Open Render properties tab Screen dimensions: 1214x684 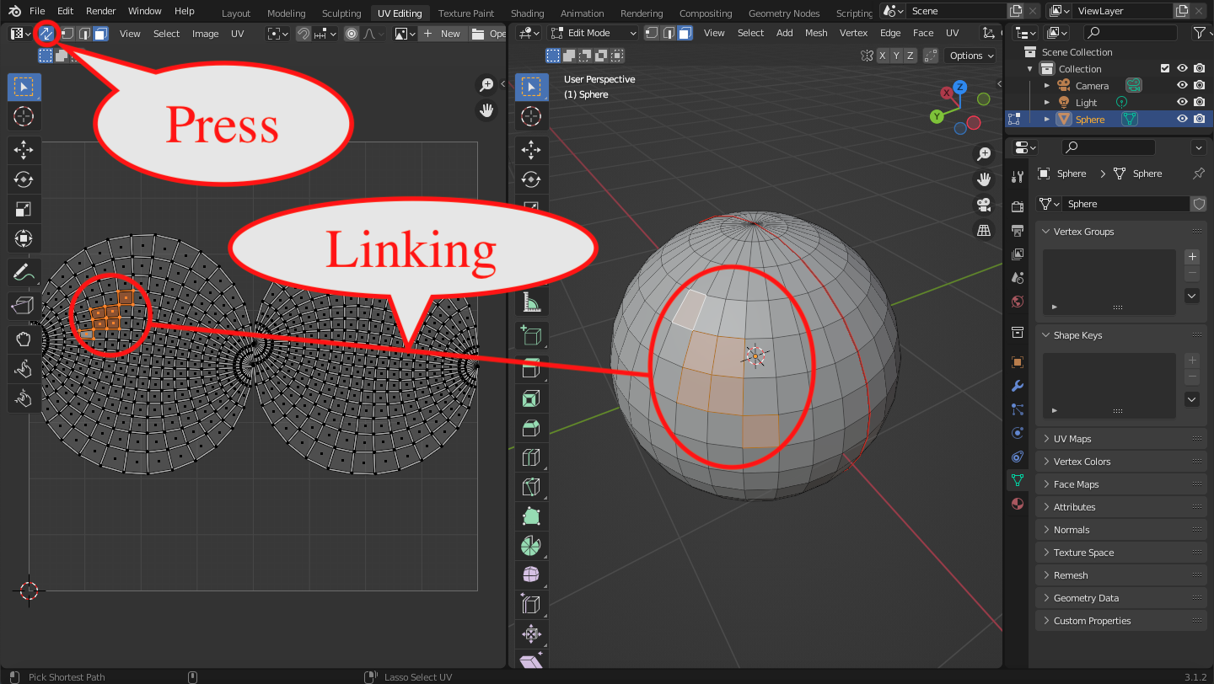tap(1018, 206)
